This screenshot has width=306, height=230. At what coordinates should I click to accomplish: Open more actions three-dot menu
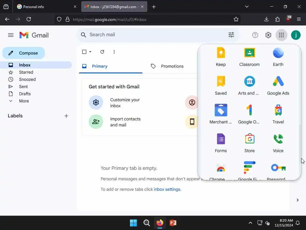click(114, 52)
